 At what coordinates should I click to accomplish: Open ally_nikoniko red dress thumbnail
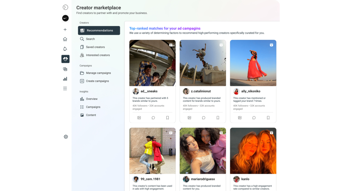pyautogui.click(x=253, y=63)
